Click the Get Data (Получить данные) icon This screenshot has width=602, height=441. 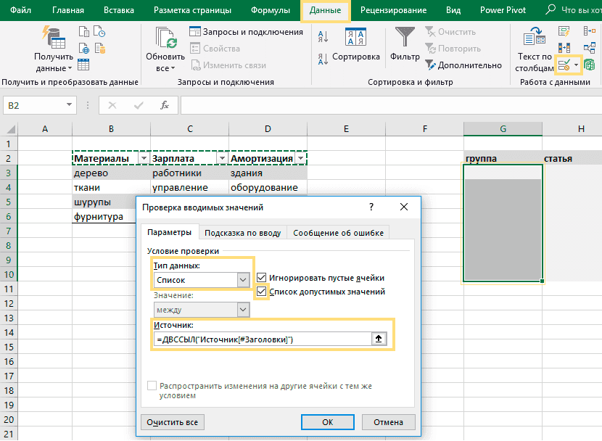pos(53,37)
